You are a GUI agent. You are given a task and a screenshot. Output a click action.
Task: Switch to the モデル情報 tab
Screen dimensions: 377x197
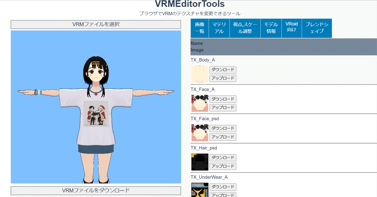(x=271, y=28)
